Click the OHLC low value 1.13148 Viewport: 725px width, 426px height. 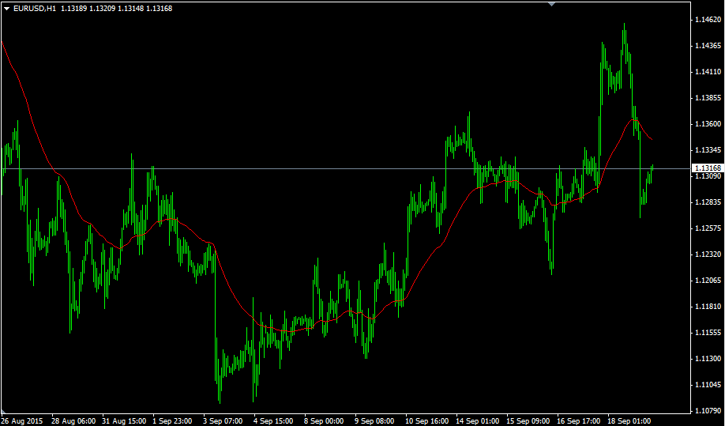click(x=130, y=9)
